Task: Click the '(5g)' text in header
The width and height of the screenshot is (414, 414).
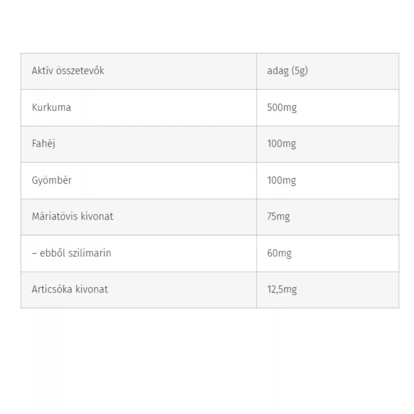Action: tap(300, 71)
